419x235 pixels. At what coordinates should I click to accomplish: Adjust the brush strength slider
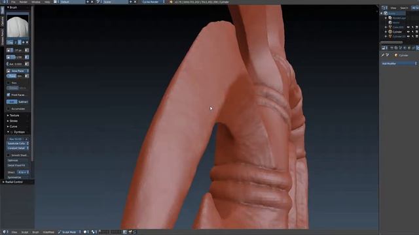tap(18, 57)
